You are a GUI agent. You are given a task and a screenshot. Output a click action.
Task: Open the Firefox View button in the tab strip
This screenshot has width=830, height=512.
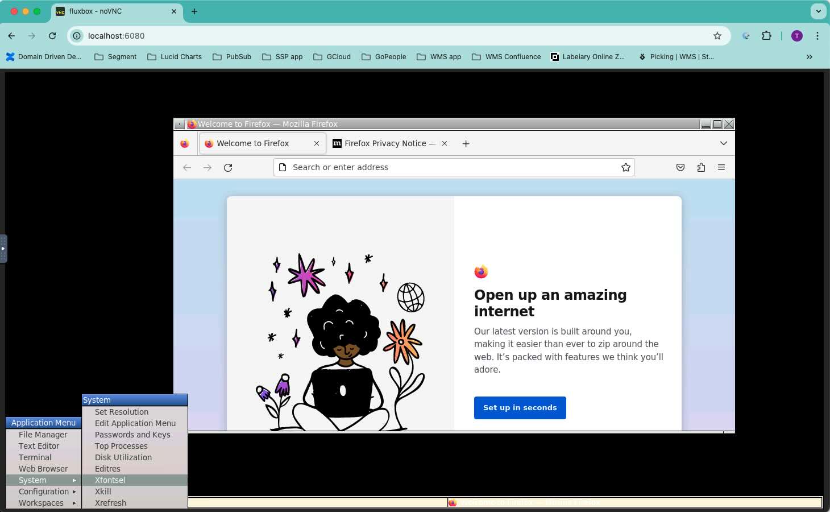pyautogui.click(x=185, y=143)
